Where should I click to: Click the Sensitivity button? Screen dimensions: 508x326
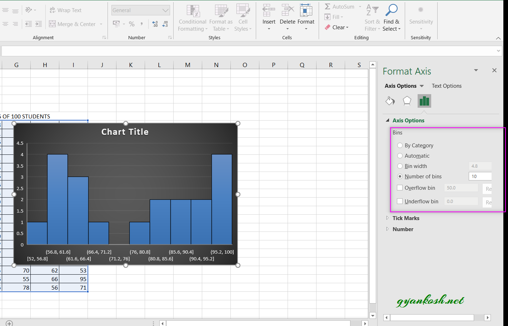421,18
